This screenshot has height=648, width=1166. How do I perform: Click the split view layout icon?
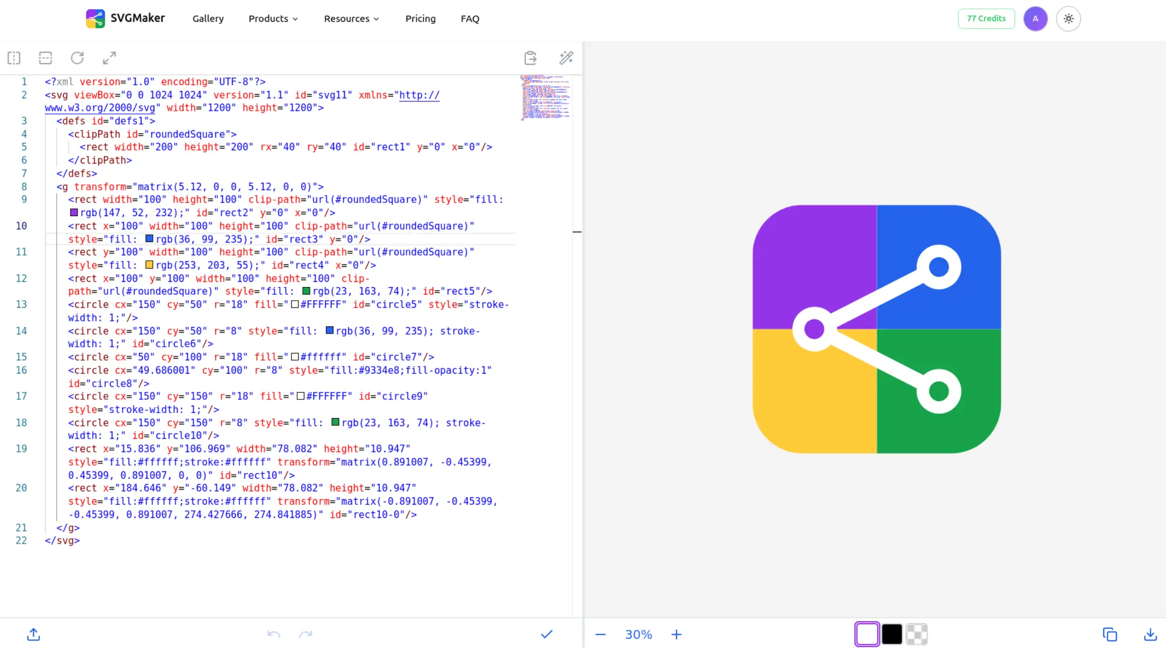14,58
